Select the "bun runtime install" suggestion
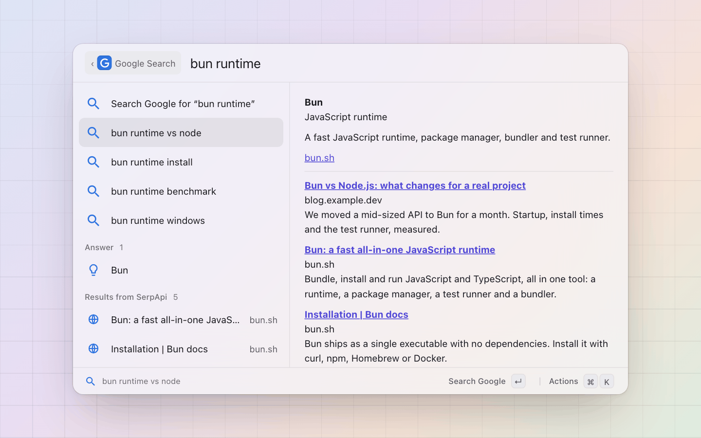 [x=181, y=162]
